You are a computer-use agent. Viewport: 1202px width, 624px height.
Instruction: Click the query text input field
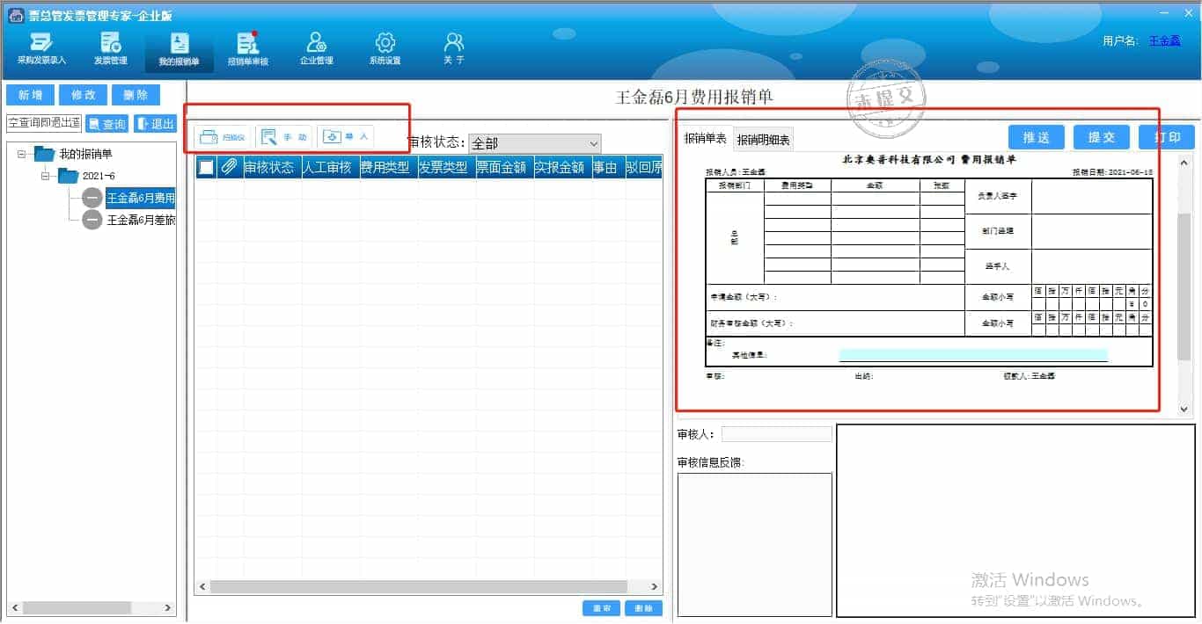[44, 124]
